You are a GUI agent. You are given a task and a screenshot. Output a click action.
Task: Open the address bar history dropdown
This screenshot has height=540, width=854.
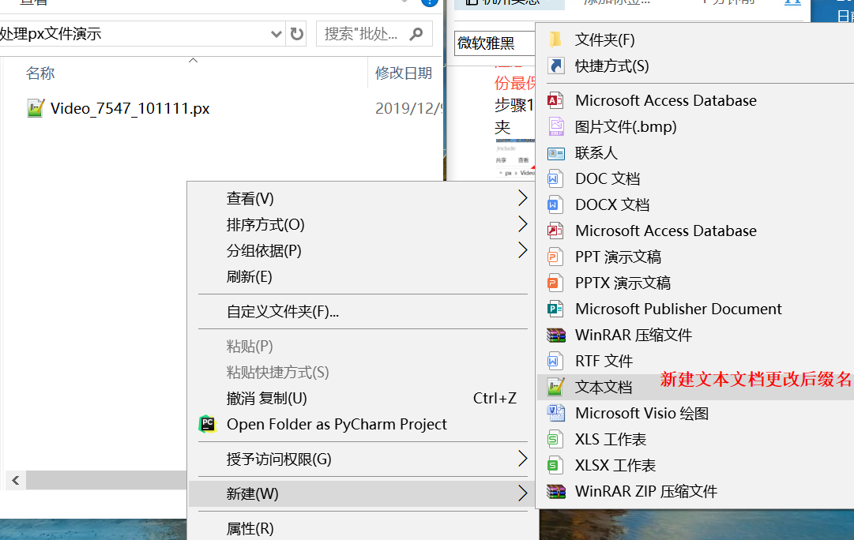[276, 34]
